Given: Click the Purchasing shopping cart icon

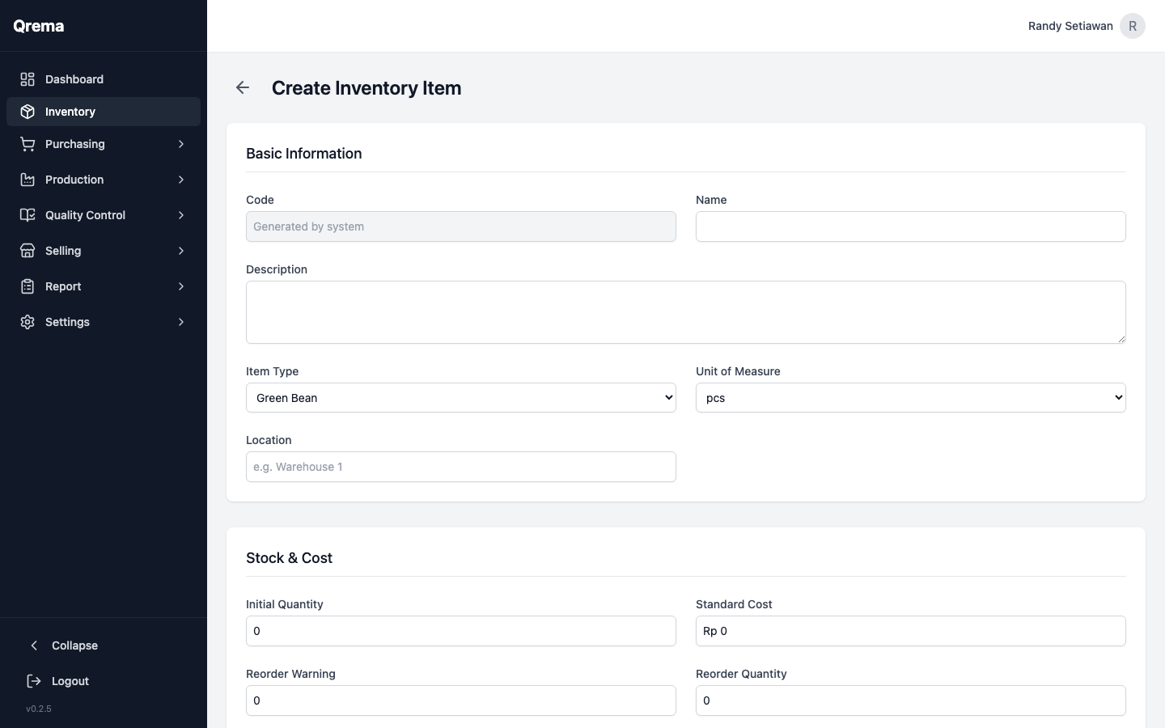Looking at the screenshot, I should [27, 144].
